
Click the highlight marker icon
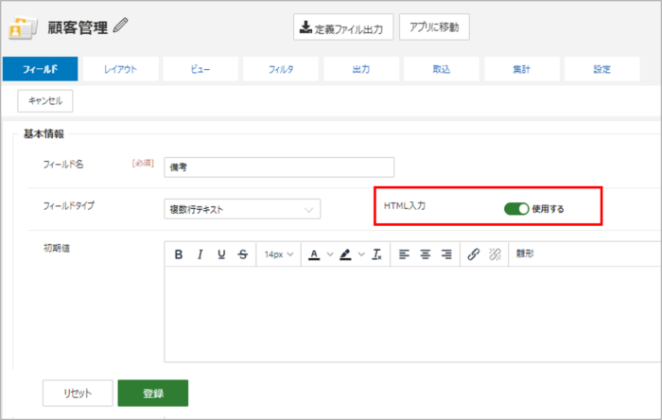pyautogui.click(x=345, y=254)
